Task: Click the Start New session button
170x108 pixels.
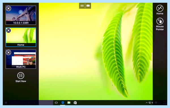Action: tap(21, 77)
